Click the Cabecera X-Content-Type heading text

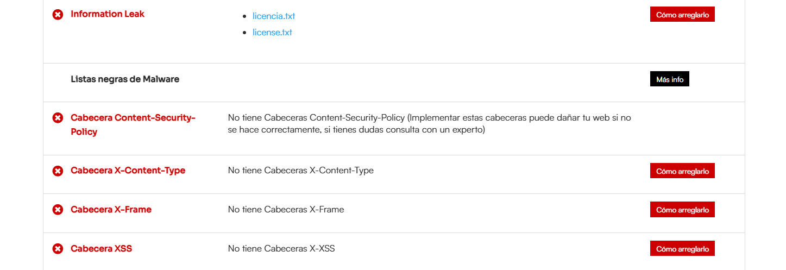pos(128,170)
